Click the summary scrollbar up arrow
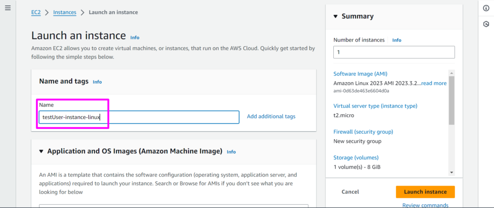This screenshot has height=208, width=494. pyautogui.click(x=451, y=72)
